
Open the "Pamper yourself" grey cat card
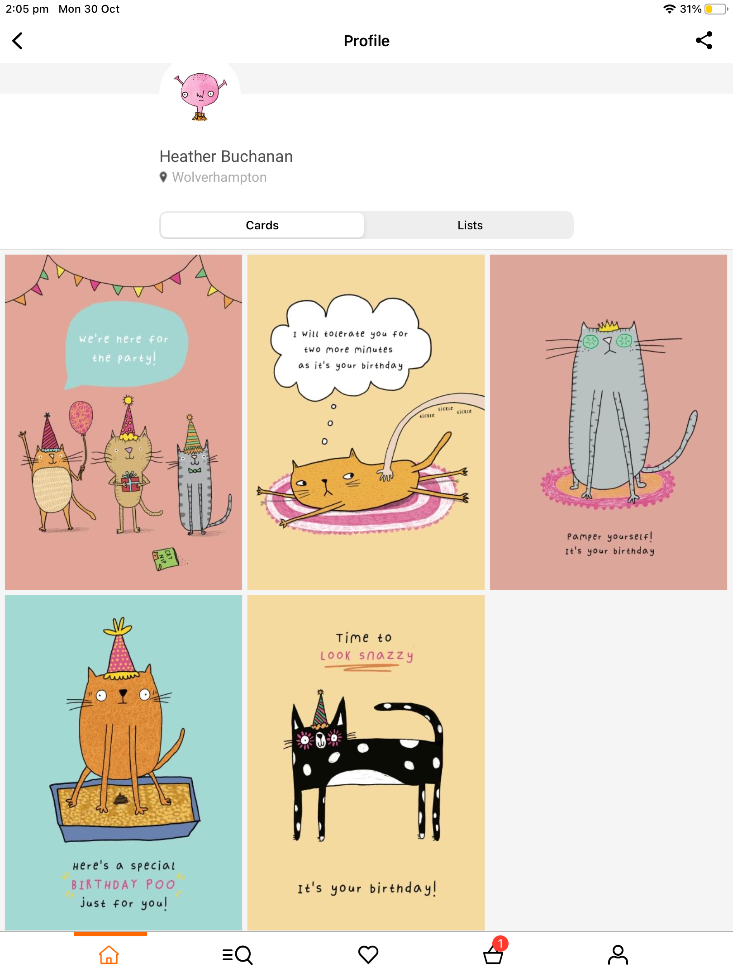coord(609,422)
